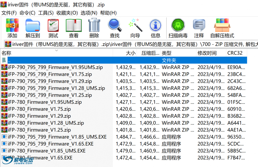Select iFP-790_795_799_Firmware_V1.28_UMS.zip file name

coord(57,88)
